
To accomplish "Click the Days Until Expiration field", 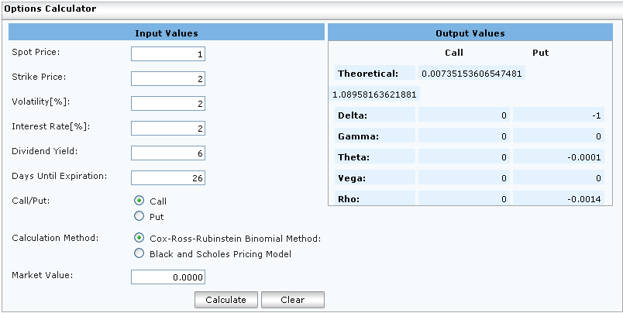I will point(168,178).
